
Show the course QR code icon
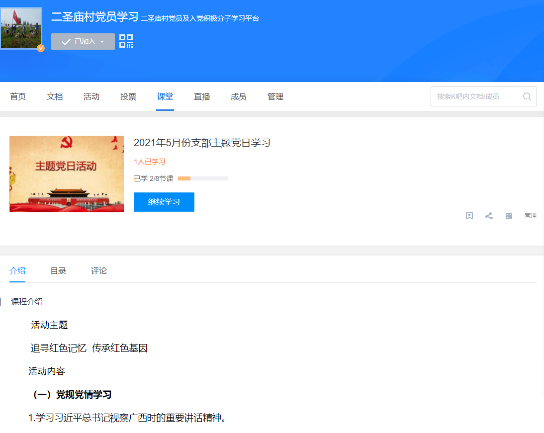pos(509,216)
